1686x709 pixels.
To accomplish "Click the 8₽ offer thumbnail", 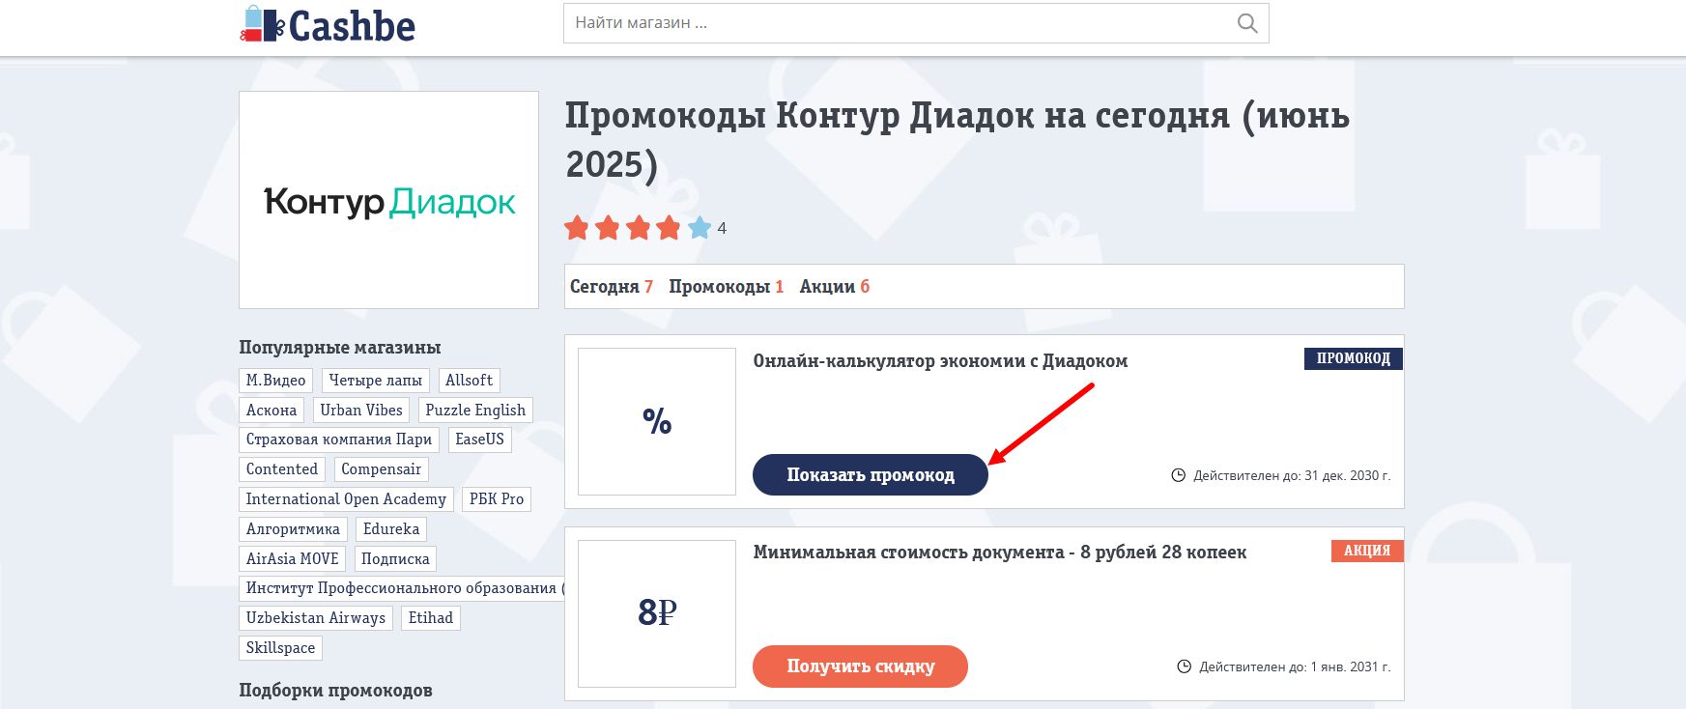I will point(657,613).
